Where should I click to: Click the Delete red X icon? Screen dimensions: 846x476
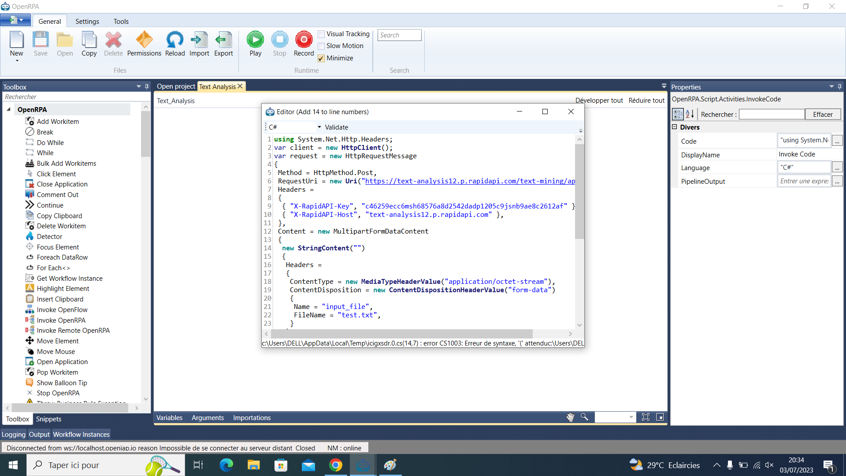(113, 40)
